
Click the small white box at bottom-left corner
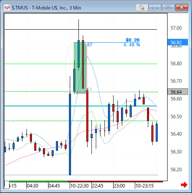[7, 185]
